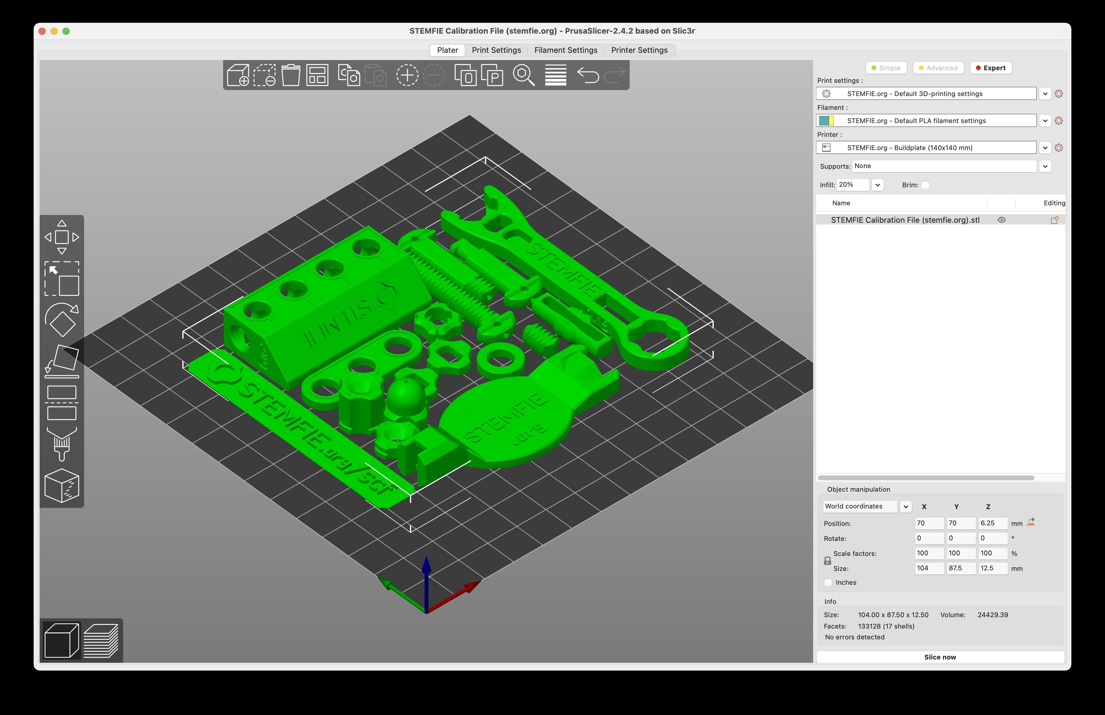
Task: Click the Position X field
Action: tap(929, 523)
